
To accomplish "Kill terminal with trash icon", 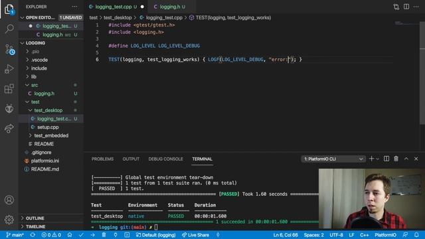I will tap(396, 159).
